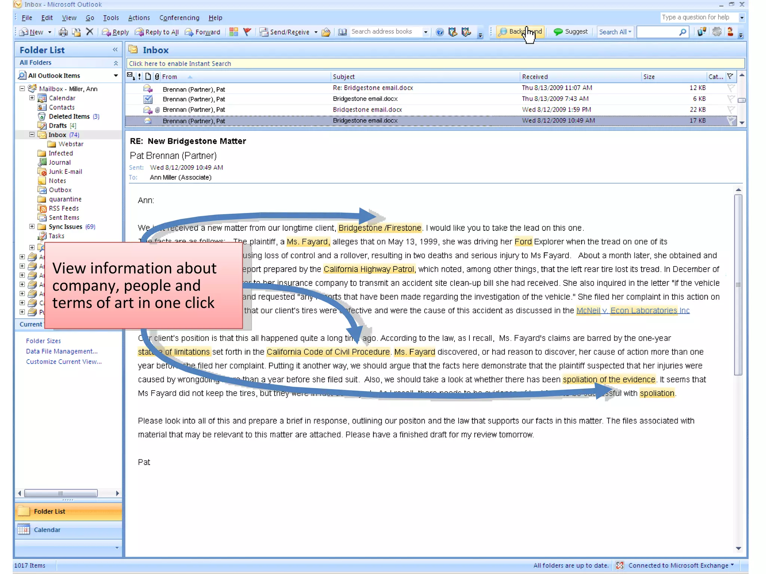This screenshot has width=766, height=574.
Task: Select the Drafts folder
Action: [x=58, y=126]
